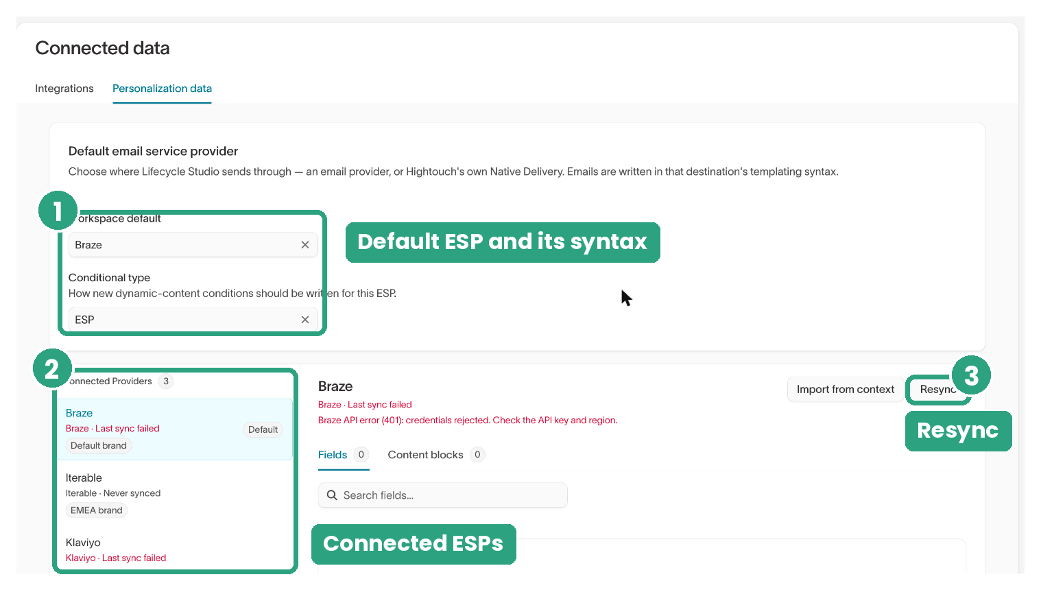Open the Braze workspace default dropdown
Viewport: 1041px width, 590px height.
click(193, 245)
